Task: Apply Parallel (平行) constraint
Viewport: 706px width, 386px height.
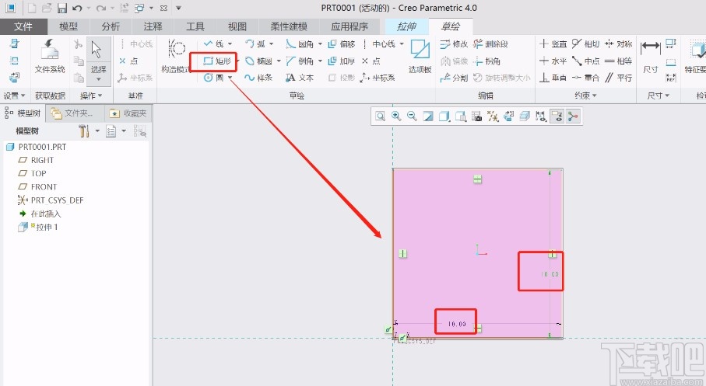Action: 619,78
